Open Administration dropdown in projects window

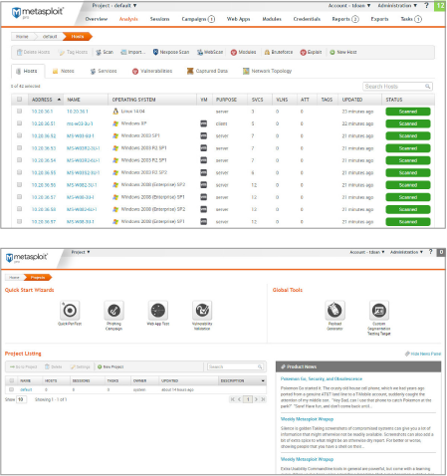click(406, 252)
